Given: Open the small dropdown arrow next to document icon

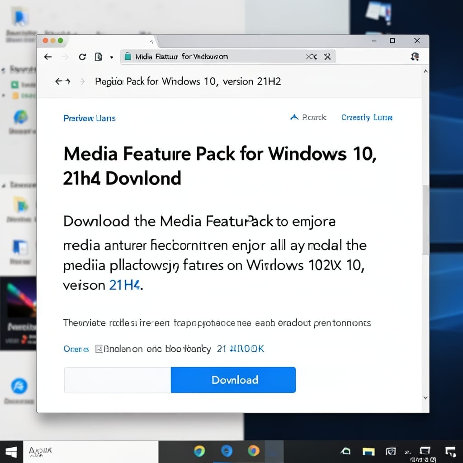Looking at the screenshot, I should 112,57.
